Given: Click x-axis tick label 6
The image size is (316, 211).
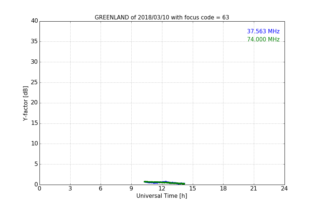Looking at the screenshot, I should click(x=101, y=189).
